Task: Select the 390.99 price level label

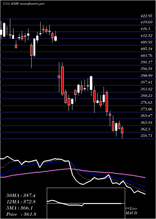Action: point(146,76)
